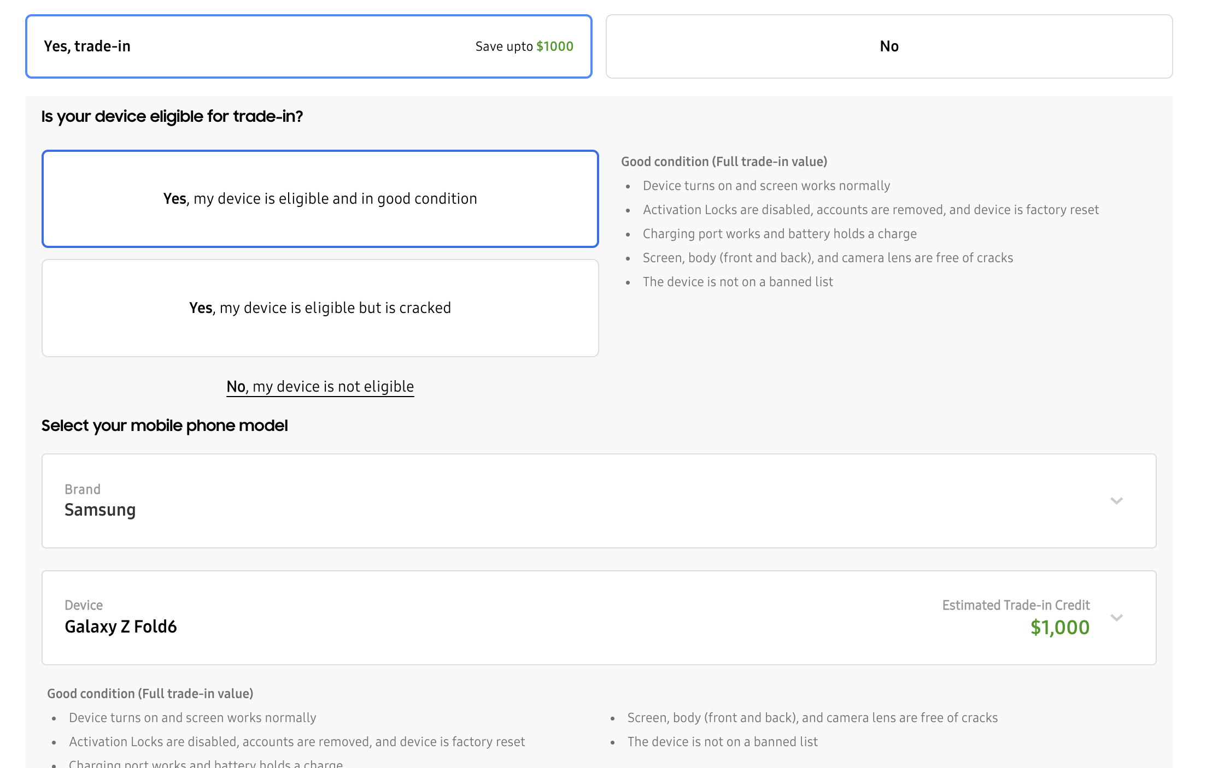The image size is (1218, 768).
Task: Click the "Estimated Trade-in Credit" label
Action: click(1016, 605)
